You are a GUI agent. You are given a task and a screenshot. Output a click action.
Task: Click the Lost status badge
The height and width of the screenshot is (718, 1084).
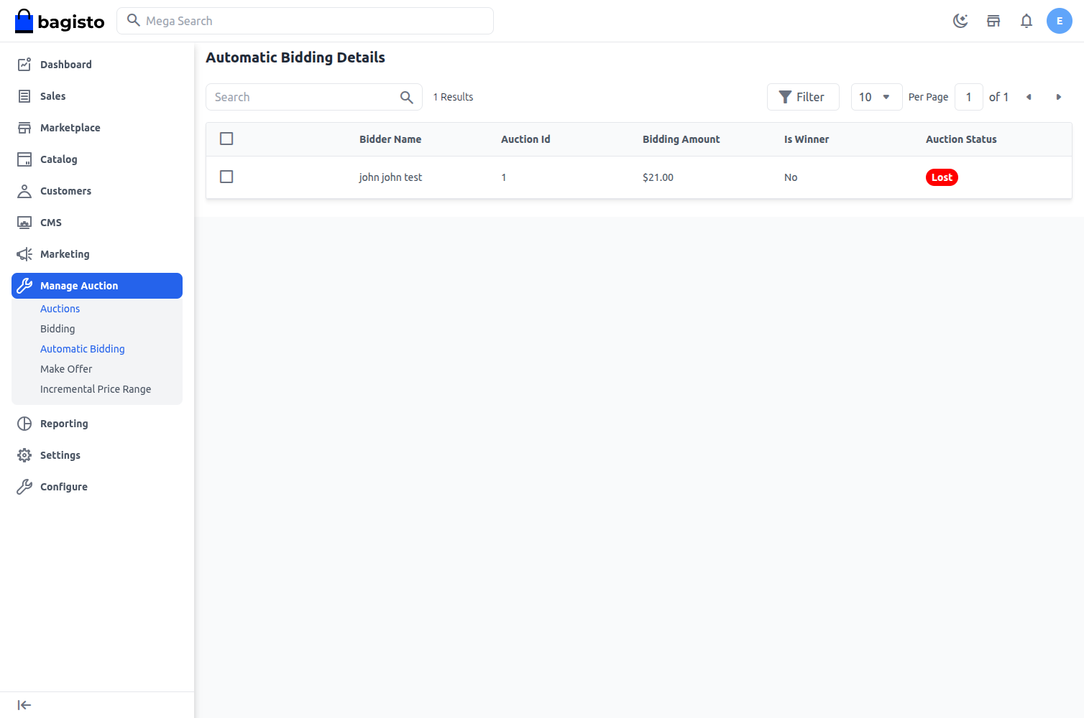point(942,177)
